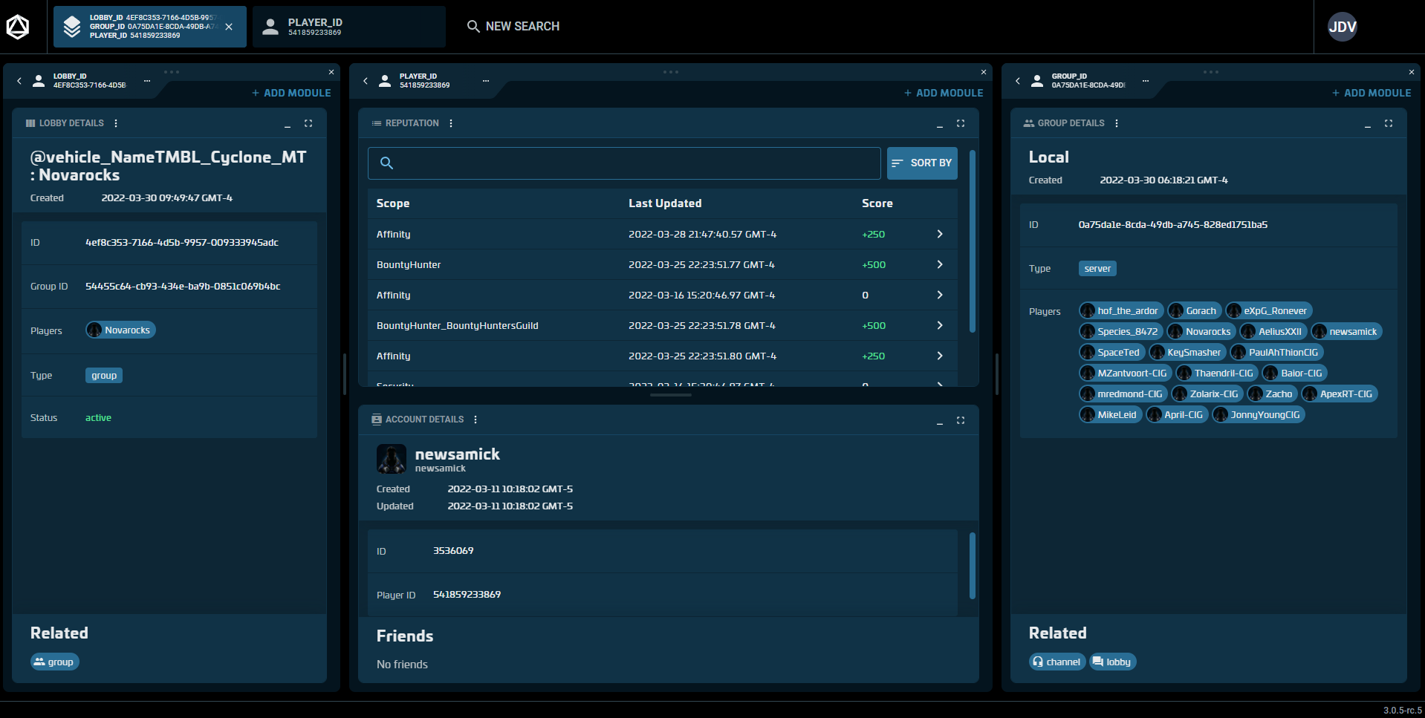Click the Reputation list vertical scrollbar
The image size is (1425, 718).
coord(972,241)
